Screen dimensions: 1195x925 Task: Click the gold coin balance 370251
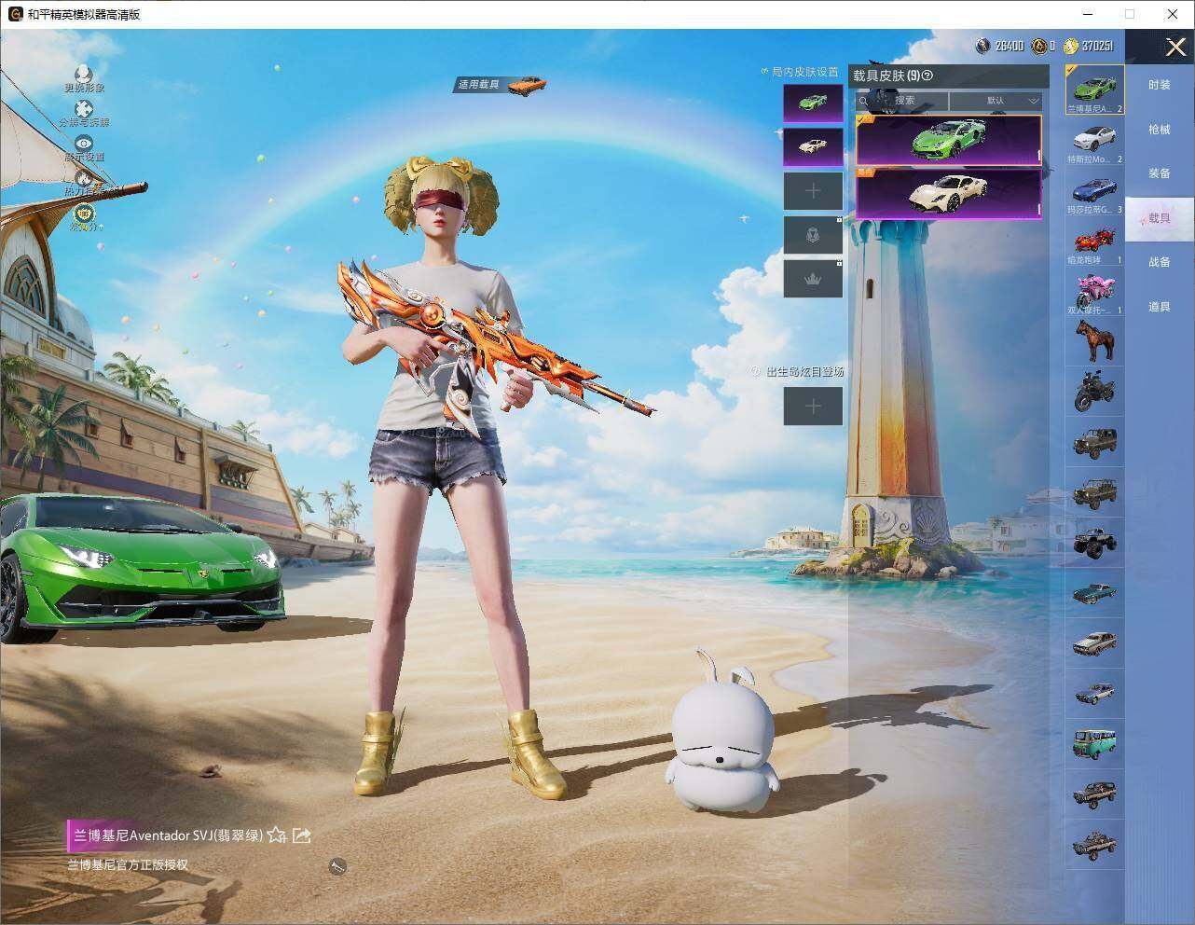(1088, 46)
